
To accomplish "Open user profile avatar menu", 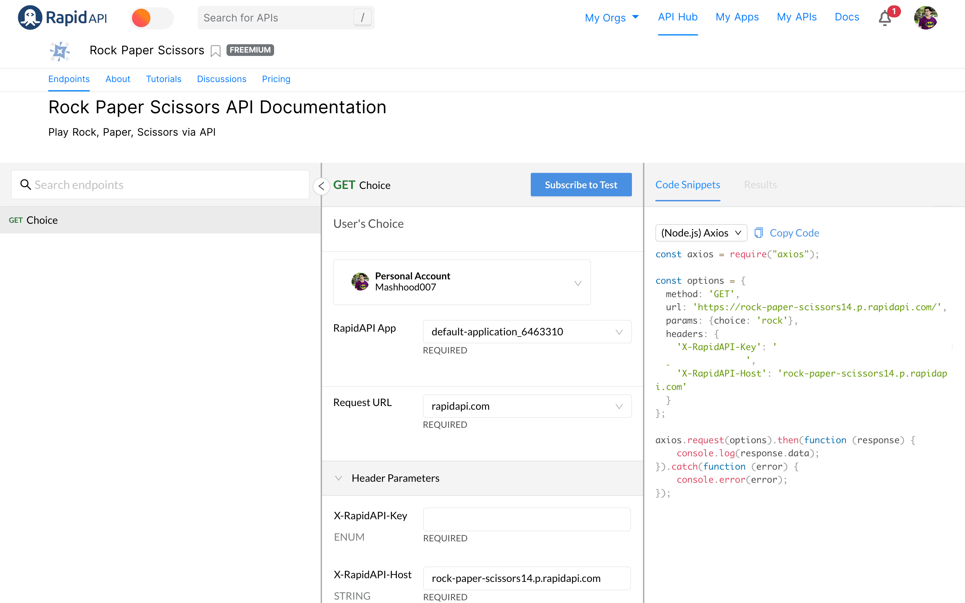I will tap(925, 18).
